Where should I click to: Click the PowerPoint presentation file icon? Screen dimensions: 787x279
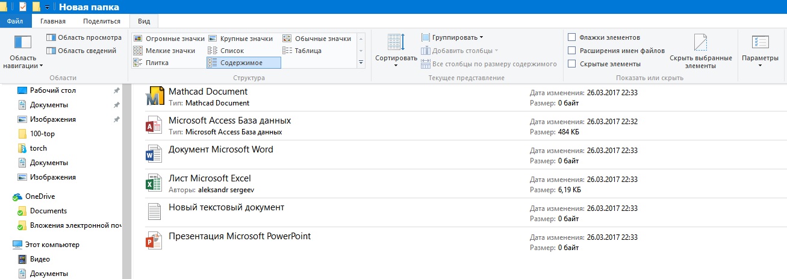pos(155,241)
